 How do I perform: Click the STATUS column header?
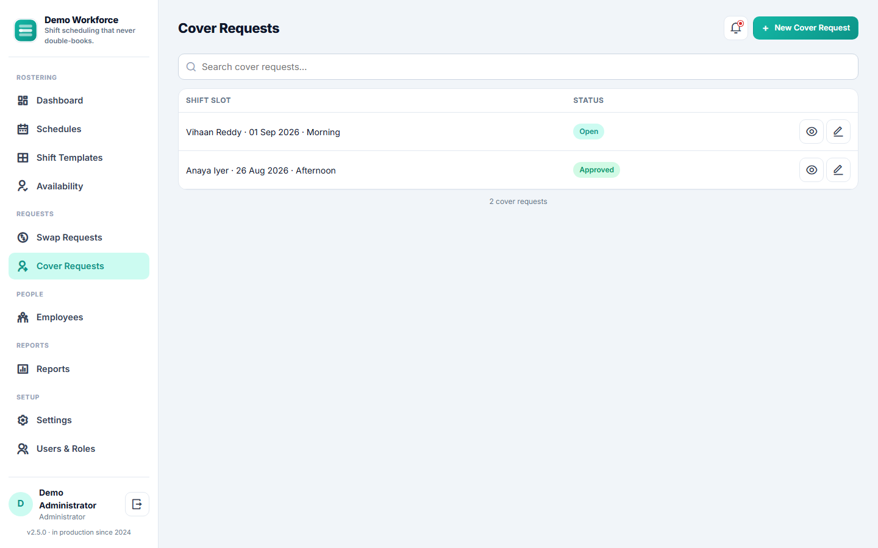point(588,100)
